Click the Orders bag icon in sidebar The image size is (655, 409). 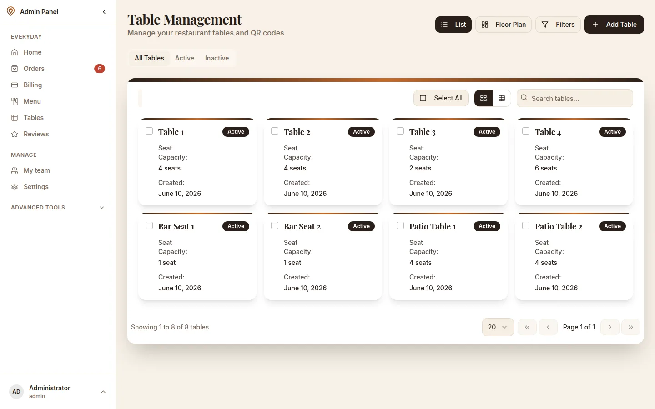[x=15, y=69]
